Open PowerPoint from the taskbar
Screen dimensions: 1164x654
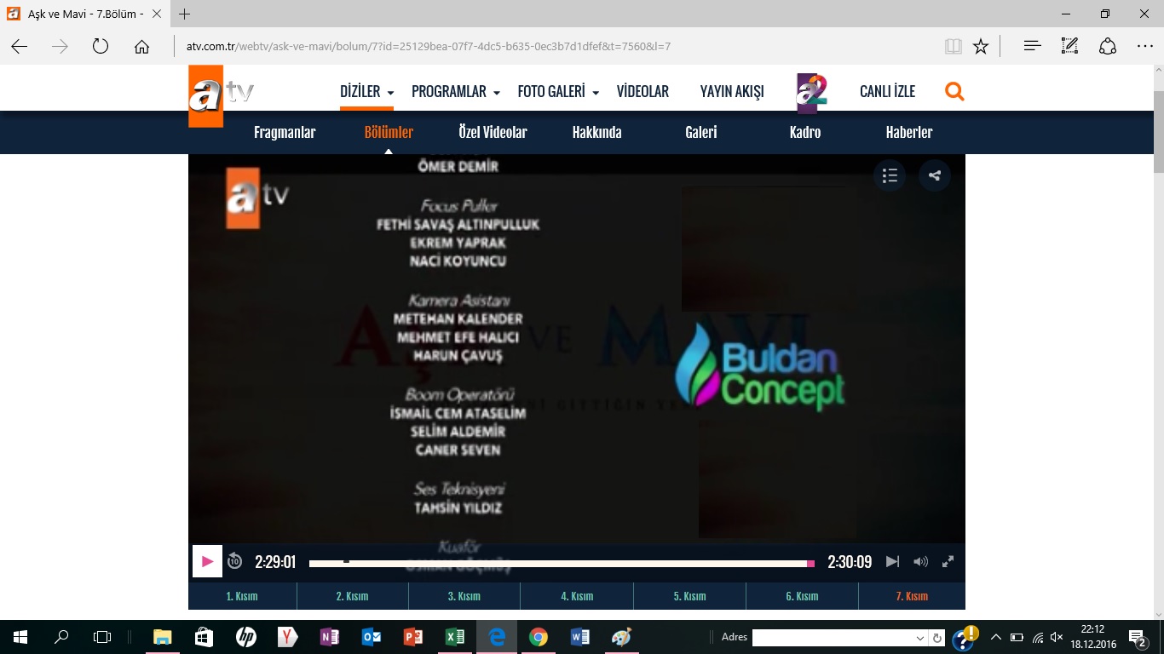coord(413,637)
